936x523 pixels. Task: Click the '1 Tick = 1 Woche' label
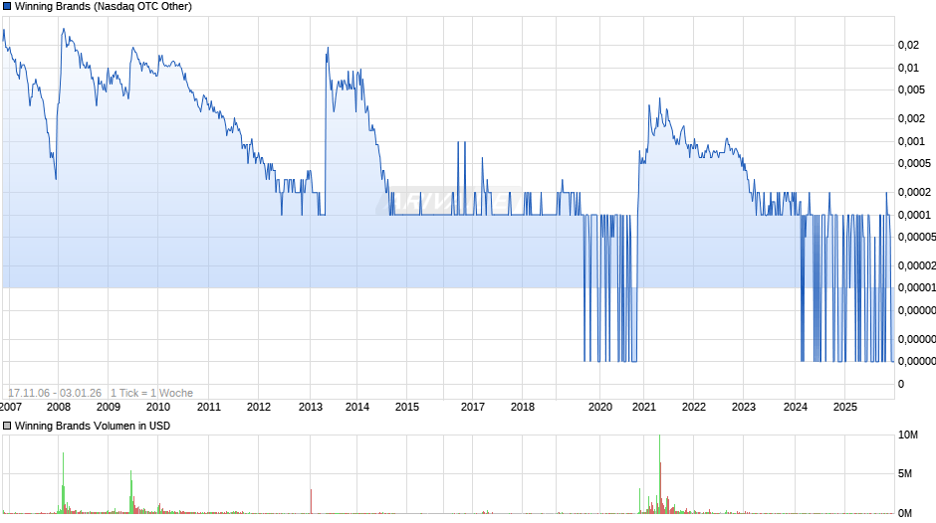[151, 393]
